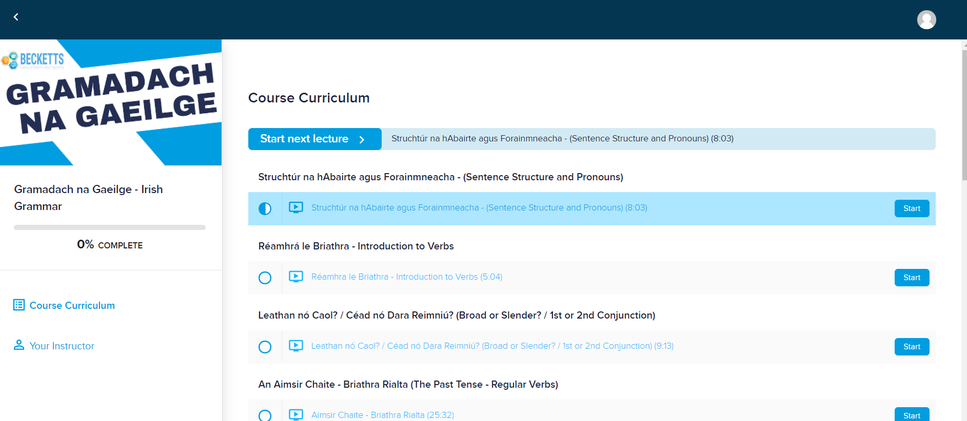This screenshot has width=967, height=421.
Task: Click section heading Réamhrá le Briathra - Introduction to Verbs
Action: point(356,246)
